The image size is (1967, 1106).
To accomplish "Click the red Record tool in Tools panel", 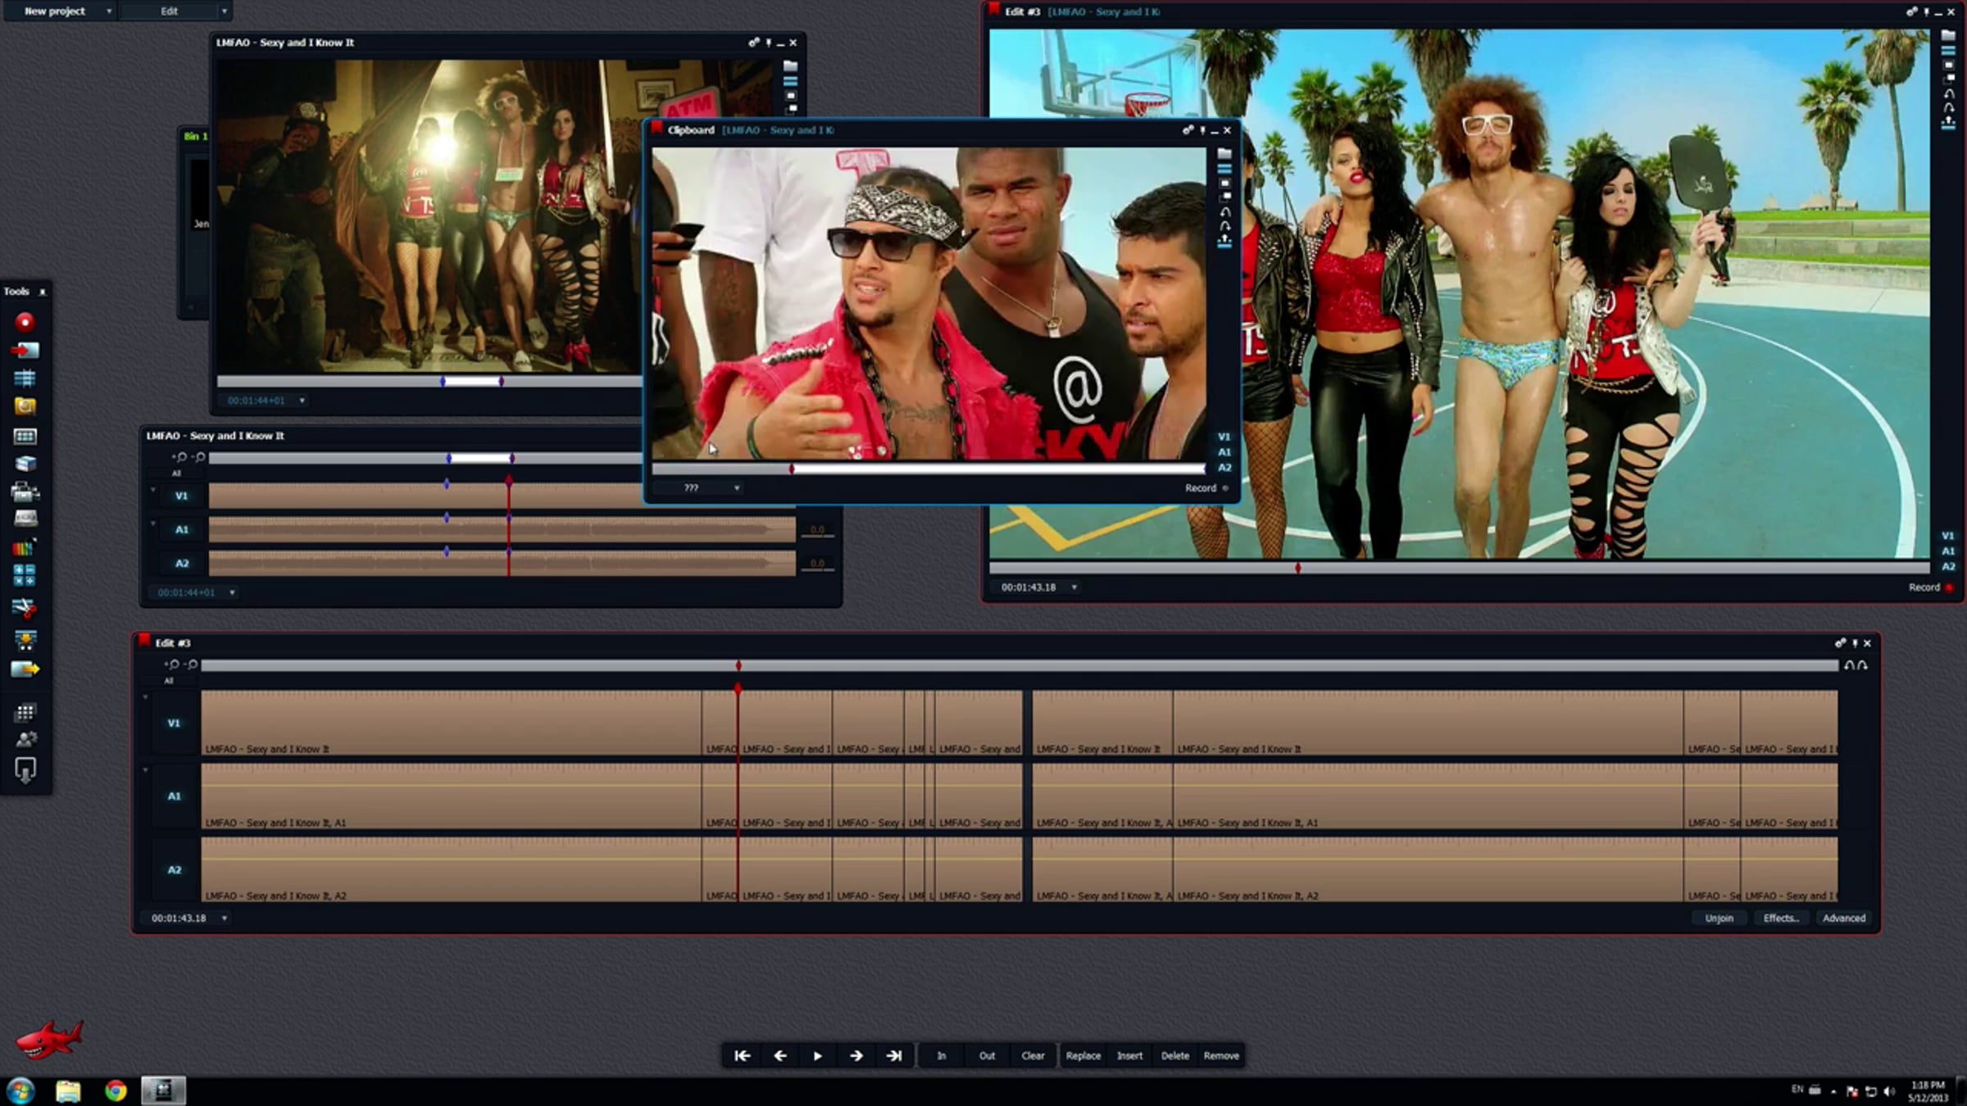I will click(25, 322).
